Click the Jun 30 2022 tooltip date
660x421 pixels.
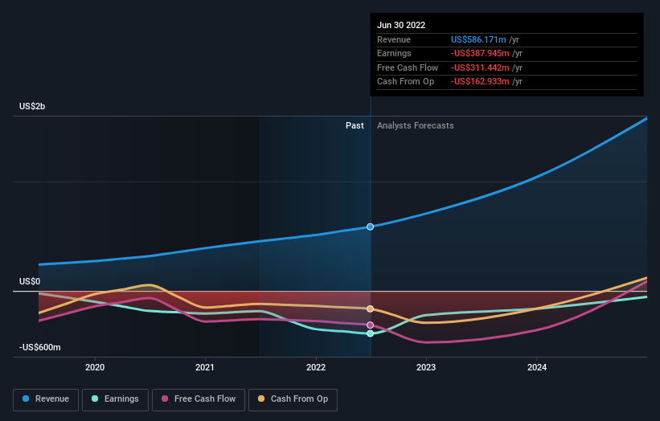coord(401,25)
